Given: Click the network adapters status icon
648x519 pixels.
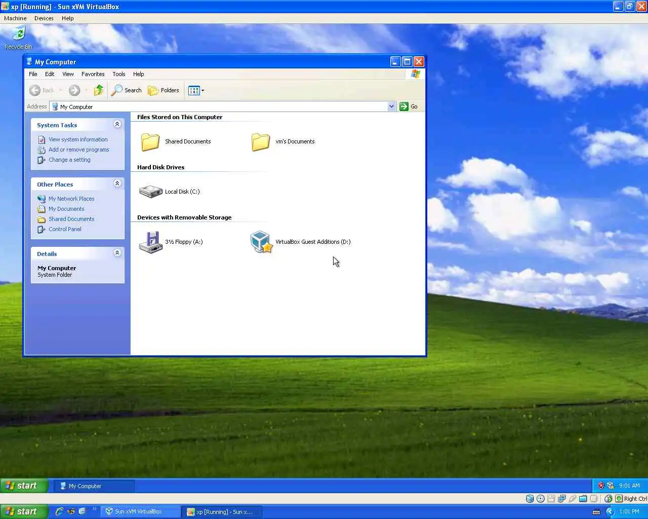Looking at the screenshot, I should pos(562,499).
